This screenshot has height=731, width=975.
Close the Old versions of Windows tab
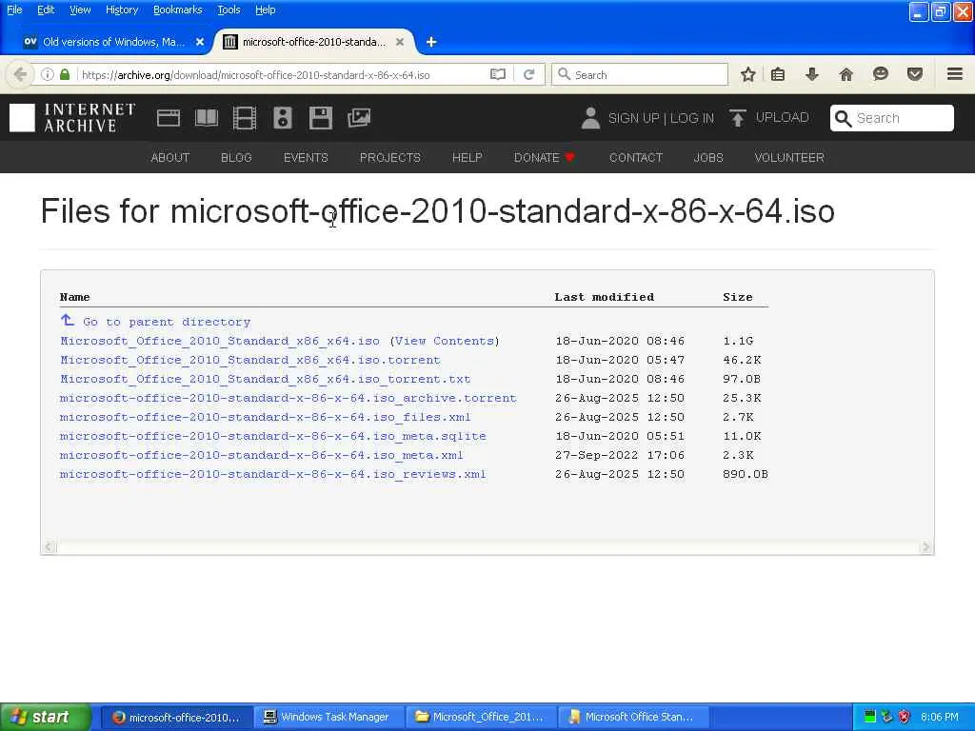click(x=200, y=42)
